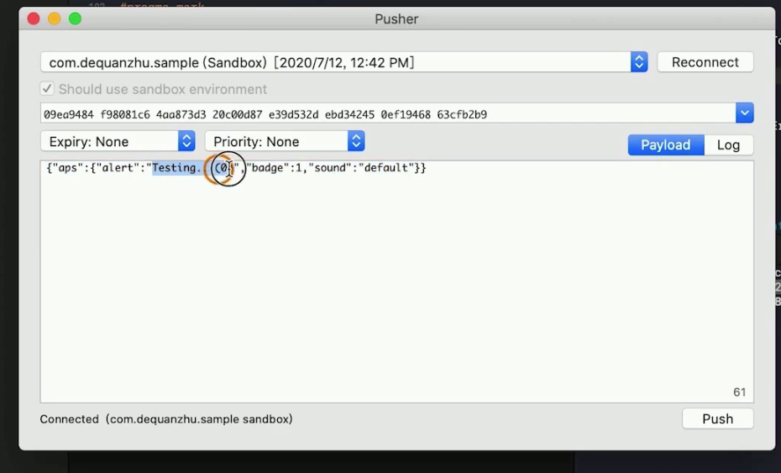Click the "badge":1 text in payload
The image size is (781, 473).
tap(275, 168)
